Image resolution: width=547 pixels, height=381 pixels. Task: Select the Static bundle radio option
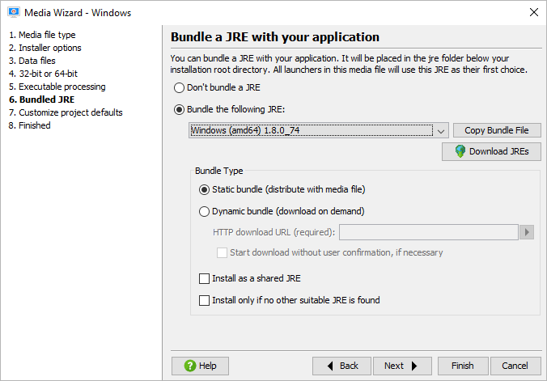coord(204,189)
